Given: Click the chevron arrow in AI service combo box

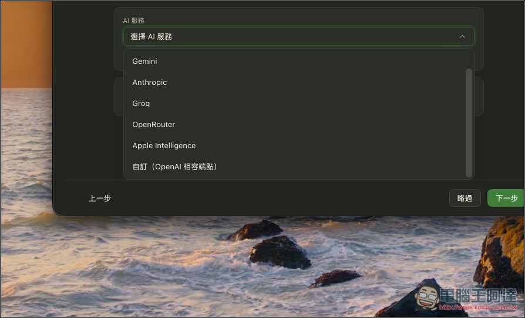Looking at the screenshot, I should (x=462, y=36).
